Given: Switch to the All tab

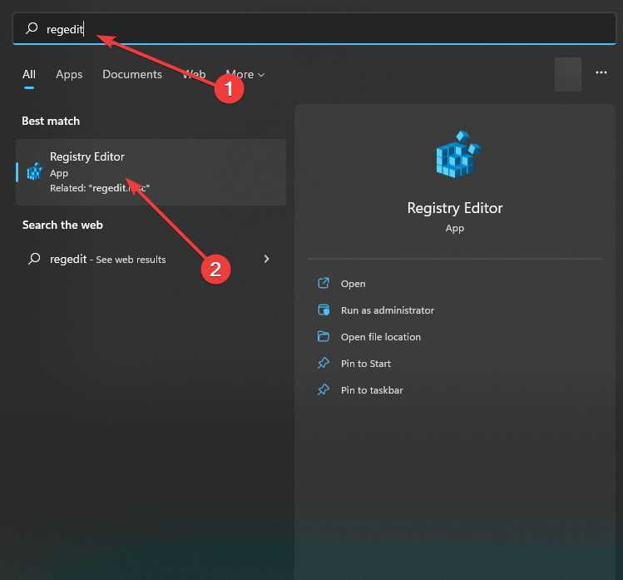Looking at the screenshot, I should pyautogui.click(x=29, y=74).
